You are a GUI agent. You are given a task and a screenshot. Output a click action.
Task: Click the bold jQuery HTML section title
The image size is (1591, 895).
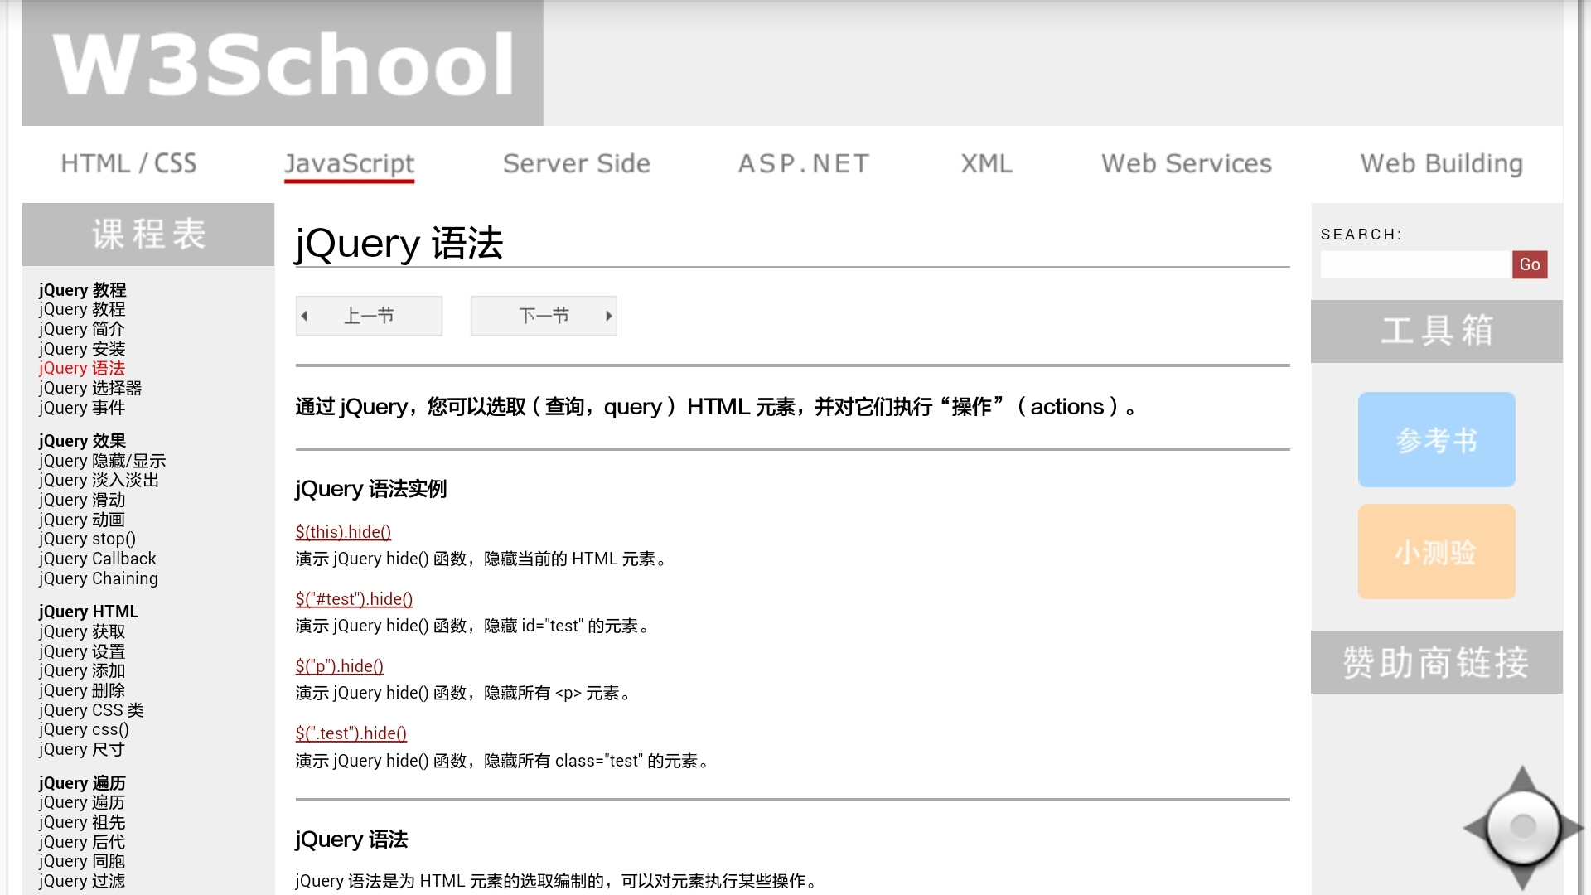[x=88, y=612]
